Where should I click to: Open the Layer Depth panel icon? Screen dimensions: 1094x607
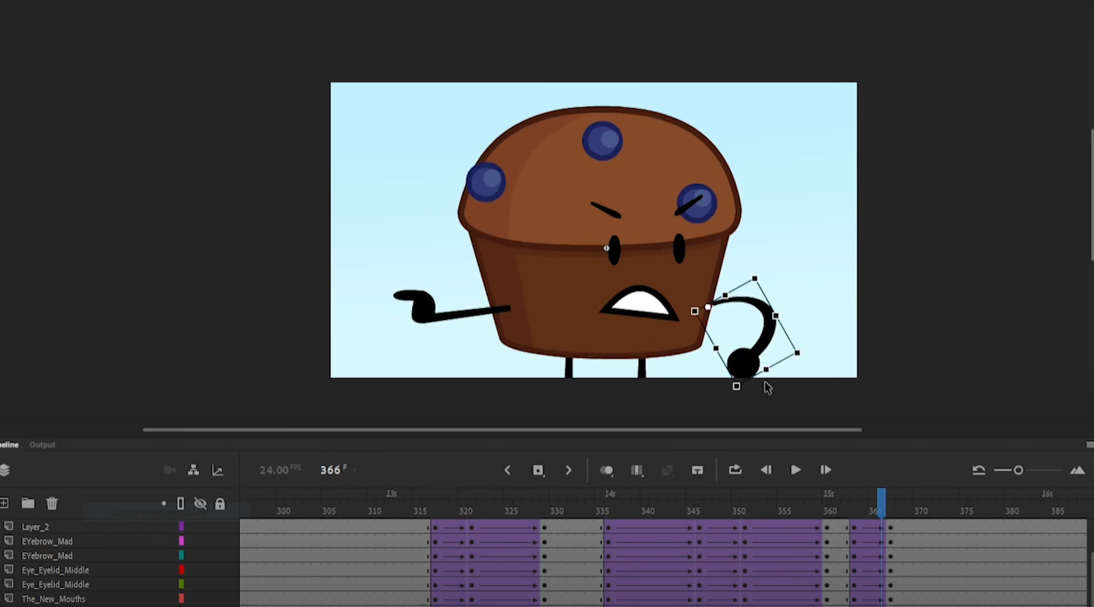click(217, 470)
